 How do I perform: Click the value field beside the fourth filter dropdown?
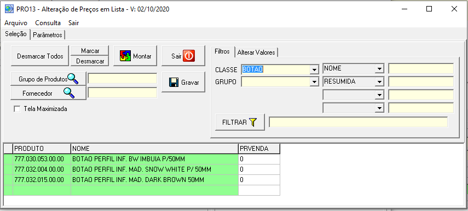pos(421,108)
